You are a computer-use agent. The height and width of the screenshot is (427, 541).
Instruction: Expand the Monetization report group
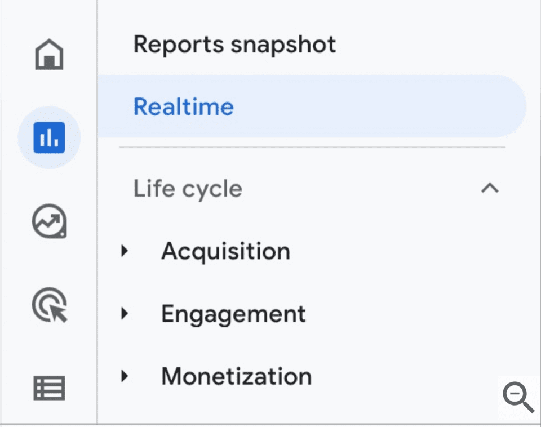125,376
